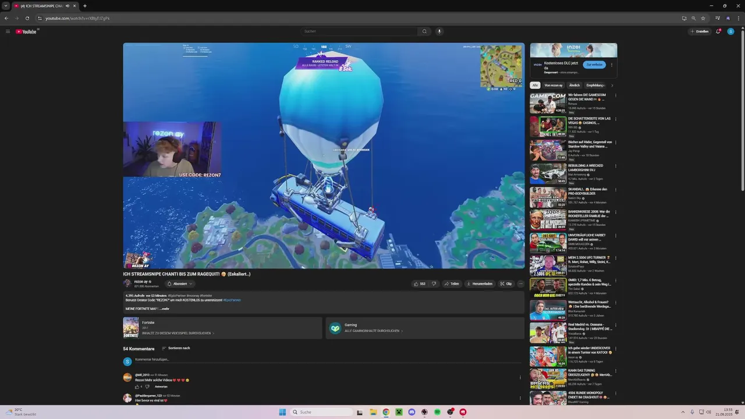Viewport: 745px width, 419px height.
Task: Open options for Gamescom video suggestion
Action: pos(615,95)
